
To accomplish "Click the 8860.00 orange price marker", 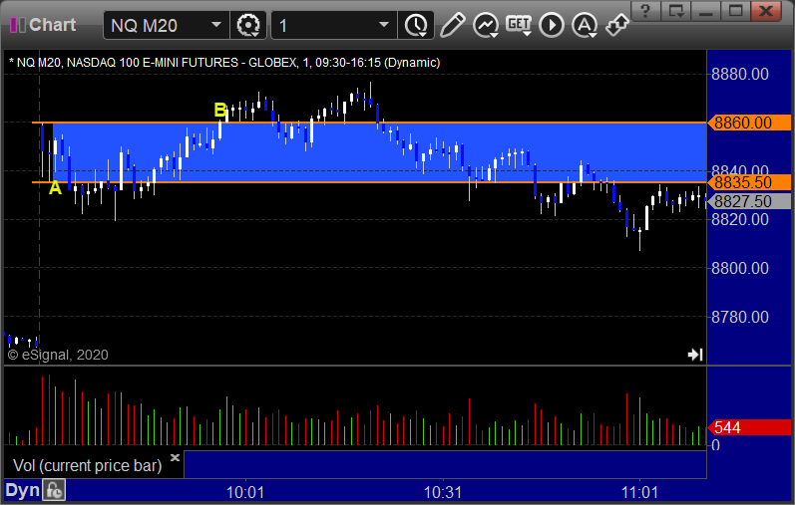I will (749, 123).
